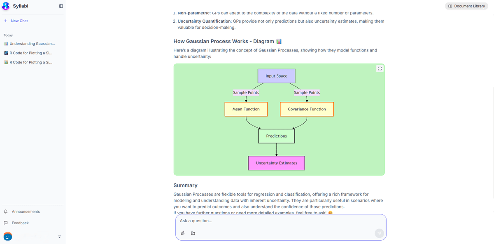Viewport: 494px width, 244px height.
Task: Collapse the sidebar with the panel toggle
Action: [61, 6]
